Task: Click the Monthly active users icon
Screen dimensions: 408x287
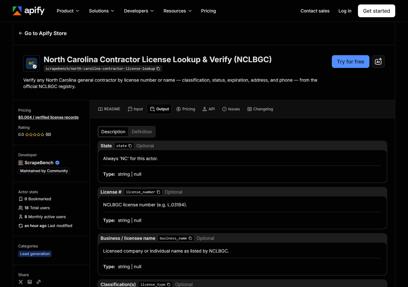Action: (21, 217)
